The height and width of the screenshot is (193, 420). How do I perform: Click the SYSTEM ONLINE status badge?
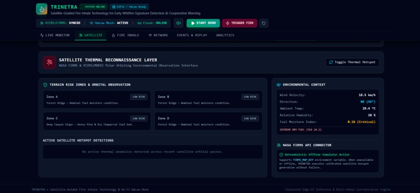pyautogui.click(x=93, y=7)
